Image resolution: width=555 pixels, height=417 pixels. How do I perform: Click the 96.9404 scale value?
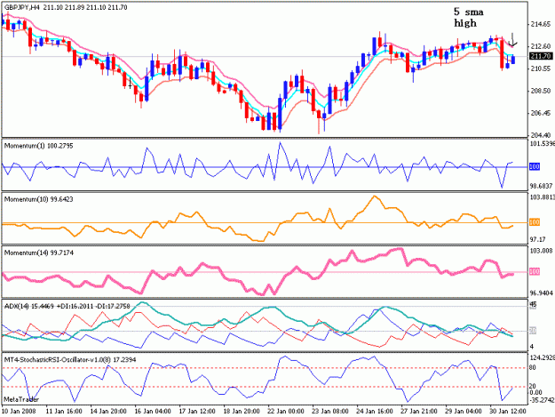pyautogui.click(x=542, y=293)
